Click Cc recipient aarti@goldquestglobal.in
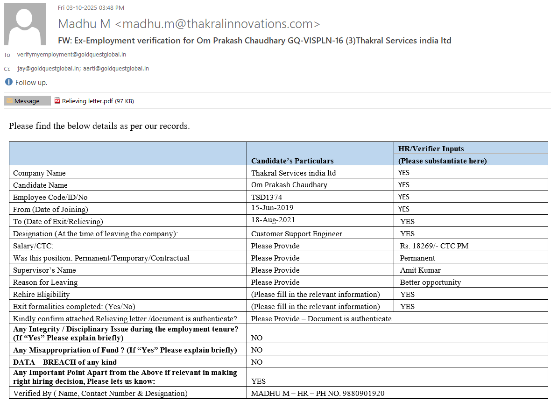The height and width of the screenshot is (402, 551). point(116,69)
